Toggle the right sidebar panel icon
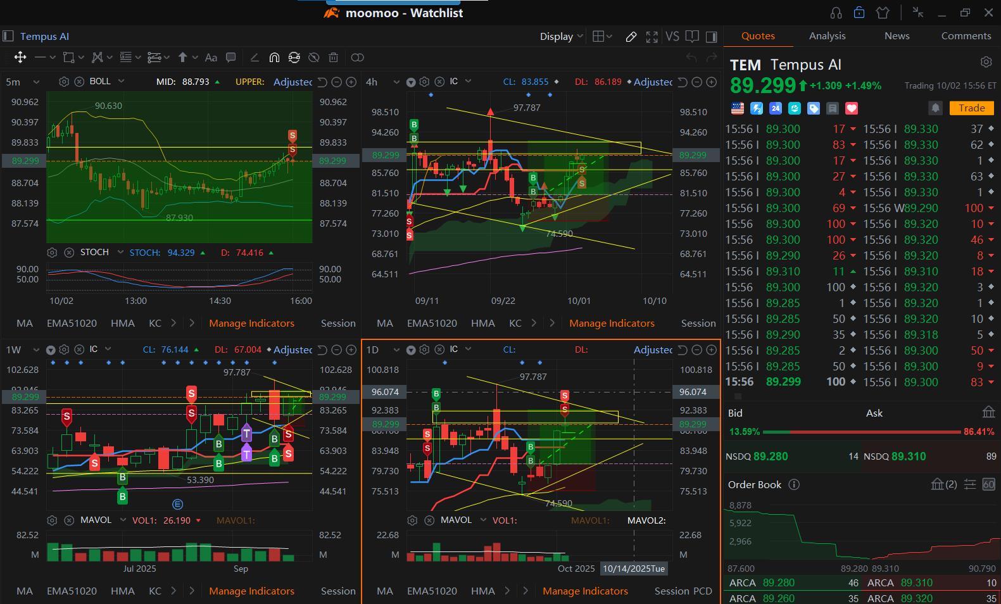The image size is (1001, 604). tap(711, 37)
